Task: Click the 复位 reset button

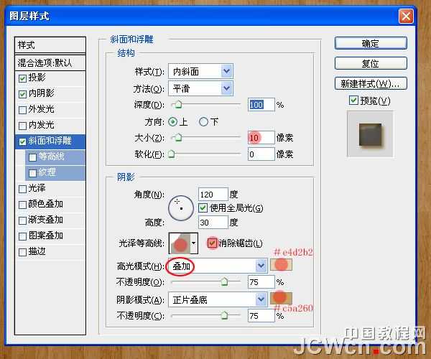Action: tap(371, 63)
